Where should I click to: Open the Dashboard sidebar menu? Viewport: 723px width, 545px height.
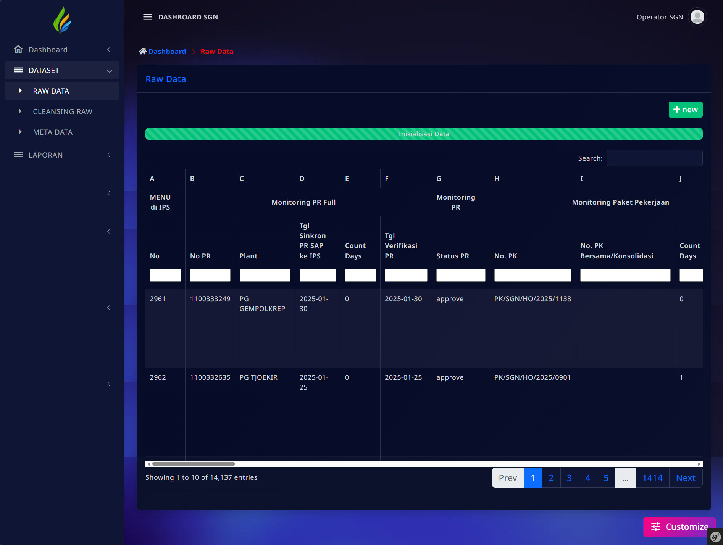(x=62, y=50)
